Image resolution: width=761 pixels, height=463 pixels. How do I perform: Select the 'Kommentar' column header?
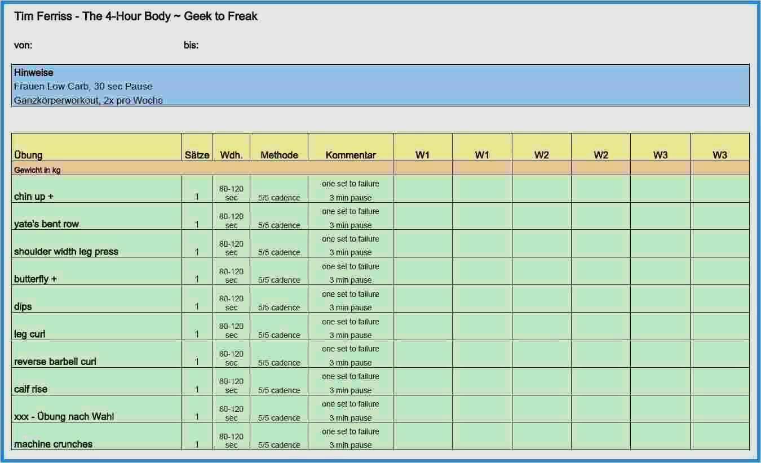click(350, 155)
